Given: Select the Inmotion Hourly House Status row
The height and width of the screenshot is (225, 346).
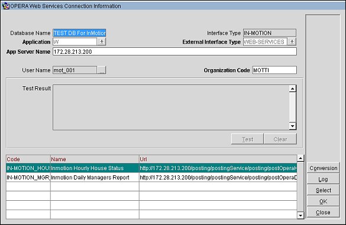Looking at the screenshot, I should tap(151, 168).
